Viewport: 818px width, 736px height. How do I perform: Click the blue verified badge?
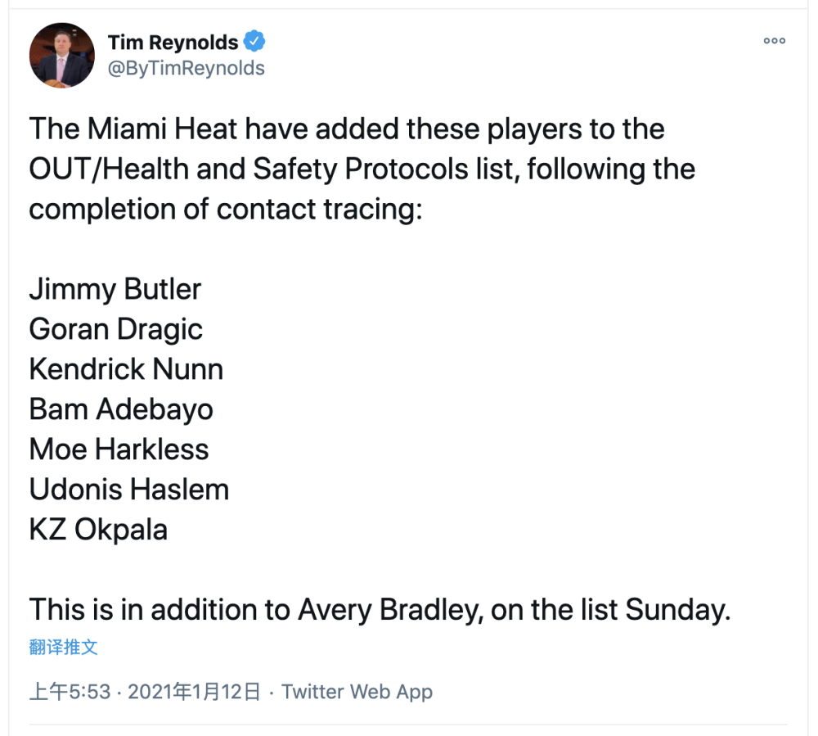(256, 42)
